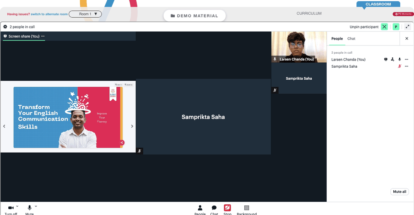Click the PS Moments red button
Screen dimensions: 414x215
[x=403, y=14]
